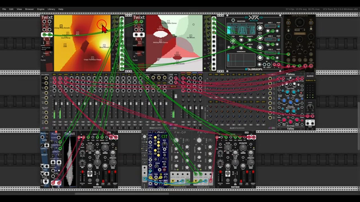
Task: Click the MixMaster track 1 input jack
Action: tap(55, 79)
